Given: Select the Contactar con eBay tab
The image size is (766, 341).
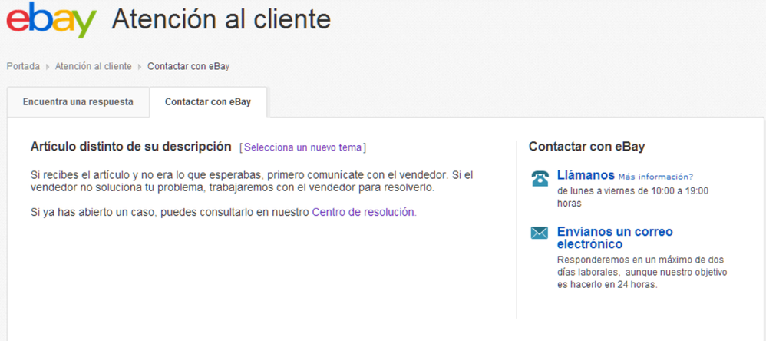Looking at the screenshot, I should pyautogui.click(x=208, y=102).
